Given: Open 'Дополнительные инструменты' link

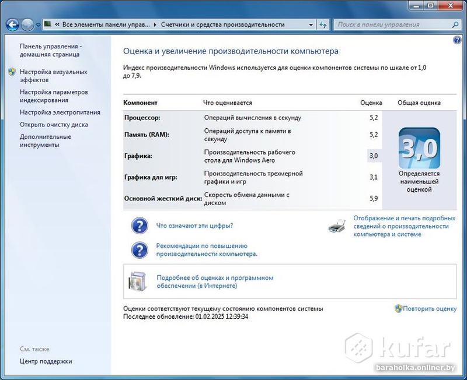Looking at the screenshot, I should coord(46,140).
